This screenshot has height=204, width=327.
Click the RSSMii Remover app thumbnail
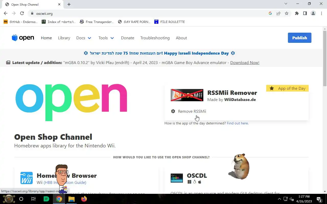click(x=187, y=95)
